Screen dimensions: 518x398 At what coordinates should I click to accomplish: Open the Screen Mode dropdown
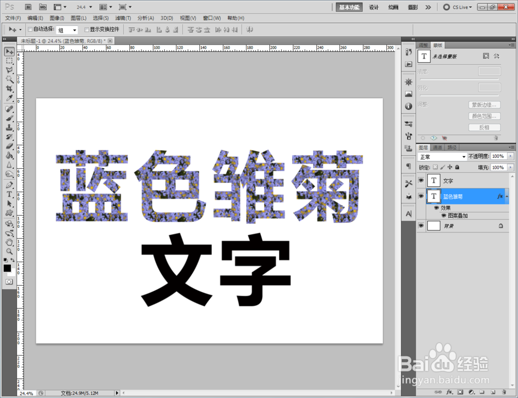125,7
